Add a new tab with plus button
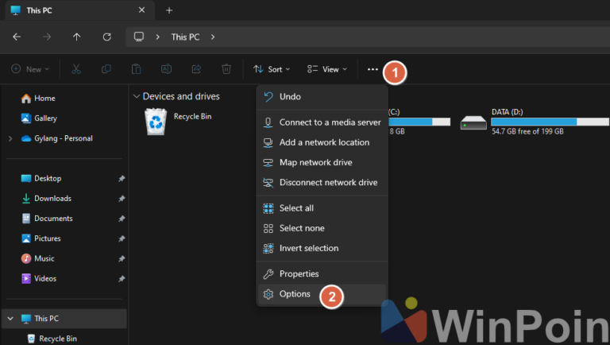This screenshot has height=345, width=610. (x=169, y=10)
